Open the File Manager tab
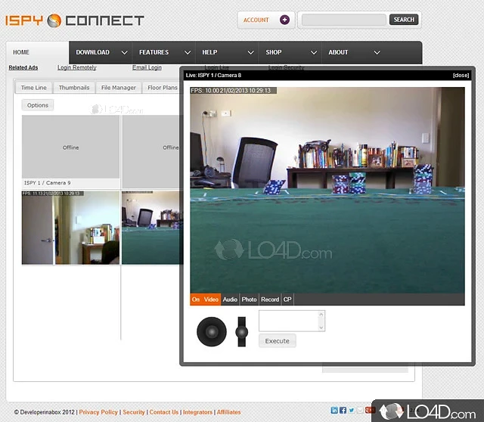This screenshot has width=484, height=422. tap(119, 88)
